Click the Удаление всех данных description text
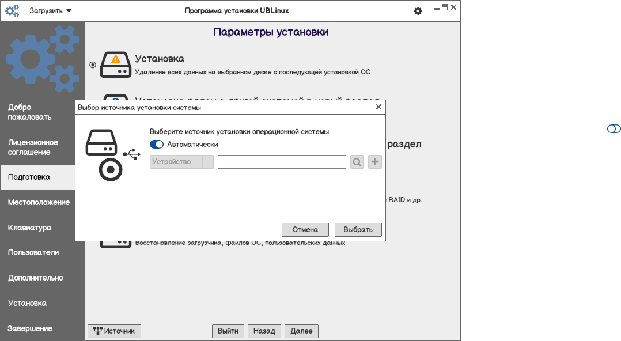This screenshot has height=341, width=621. point(253,72)
